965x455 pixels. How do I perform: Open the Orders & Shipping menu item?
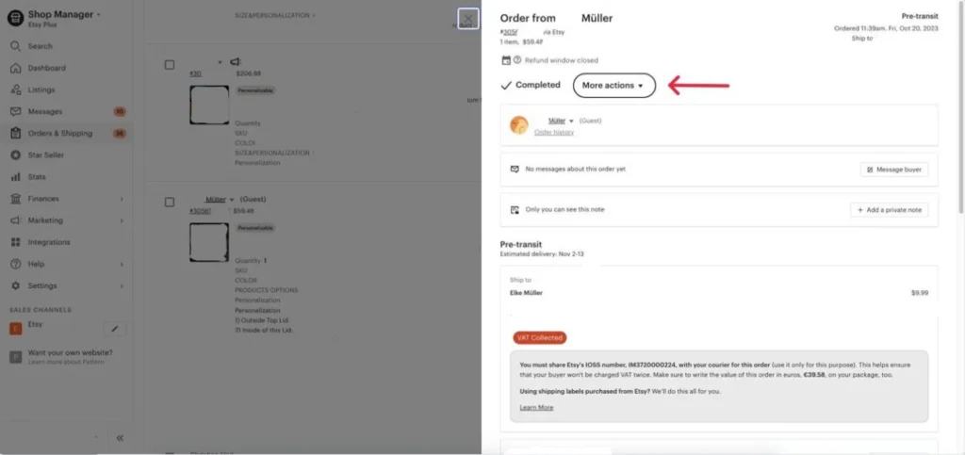click(x=59, y=134)
